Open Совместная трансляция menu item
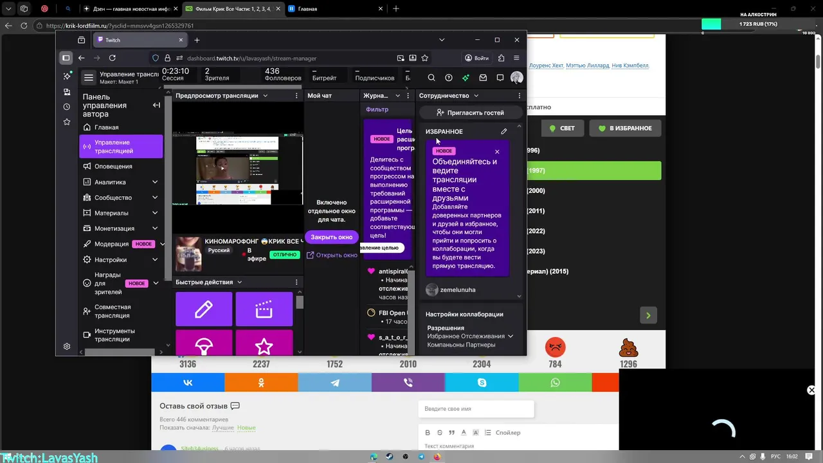The image size is (823, 463). click(120, 311)
